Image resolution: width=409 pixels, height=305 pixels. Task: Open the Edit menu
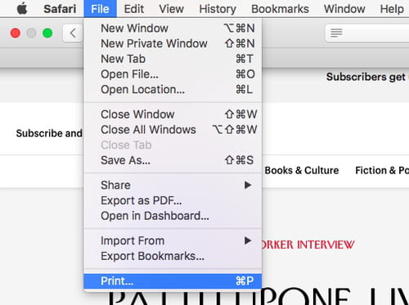[133, 9]
